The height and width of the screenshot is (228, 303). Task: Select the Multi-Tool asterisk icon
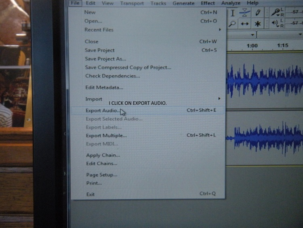pyautogui.click(x=257, y=24)
